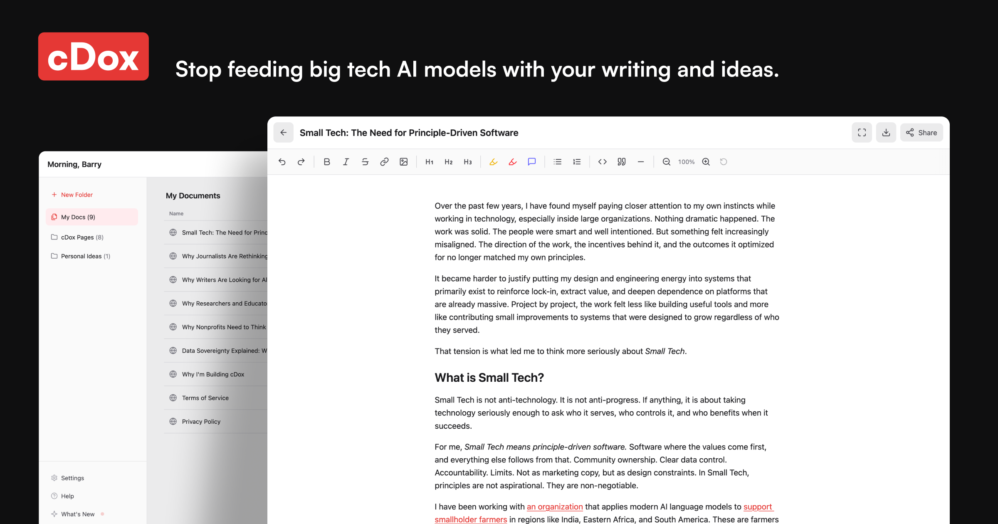Select My Docs in the sidebar

[77, 217]
